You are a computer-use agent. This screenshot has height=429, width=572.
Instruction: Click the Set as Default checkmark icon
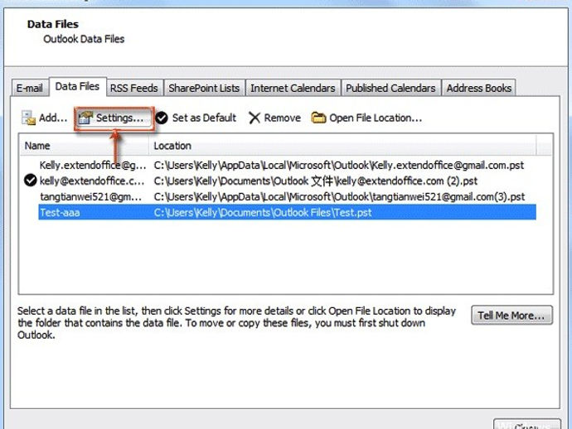(162, 118)
